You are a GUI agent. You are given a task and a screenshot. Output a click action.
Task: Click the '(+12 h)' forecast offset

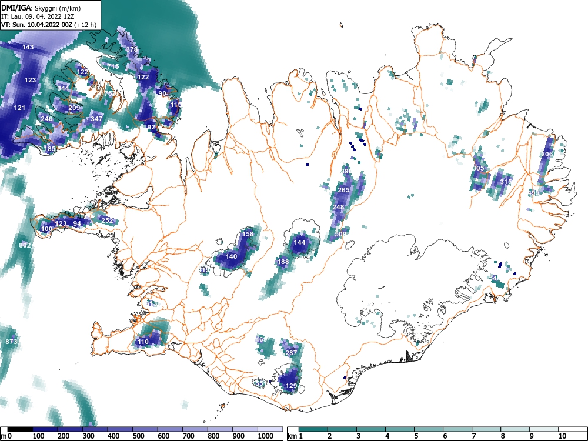point(85,25)
